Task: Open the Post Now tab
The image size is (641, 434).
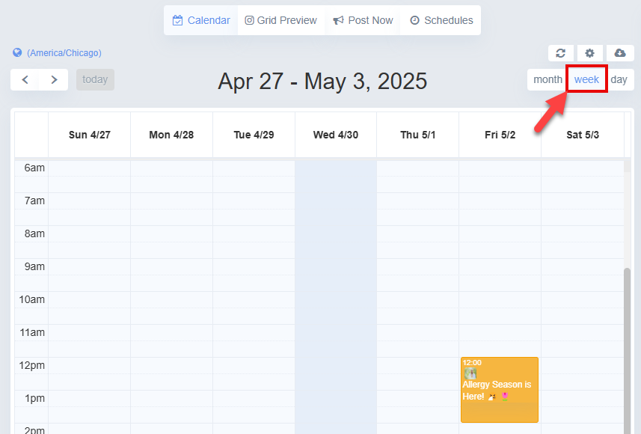Action: click(363, 20)
